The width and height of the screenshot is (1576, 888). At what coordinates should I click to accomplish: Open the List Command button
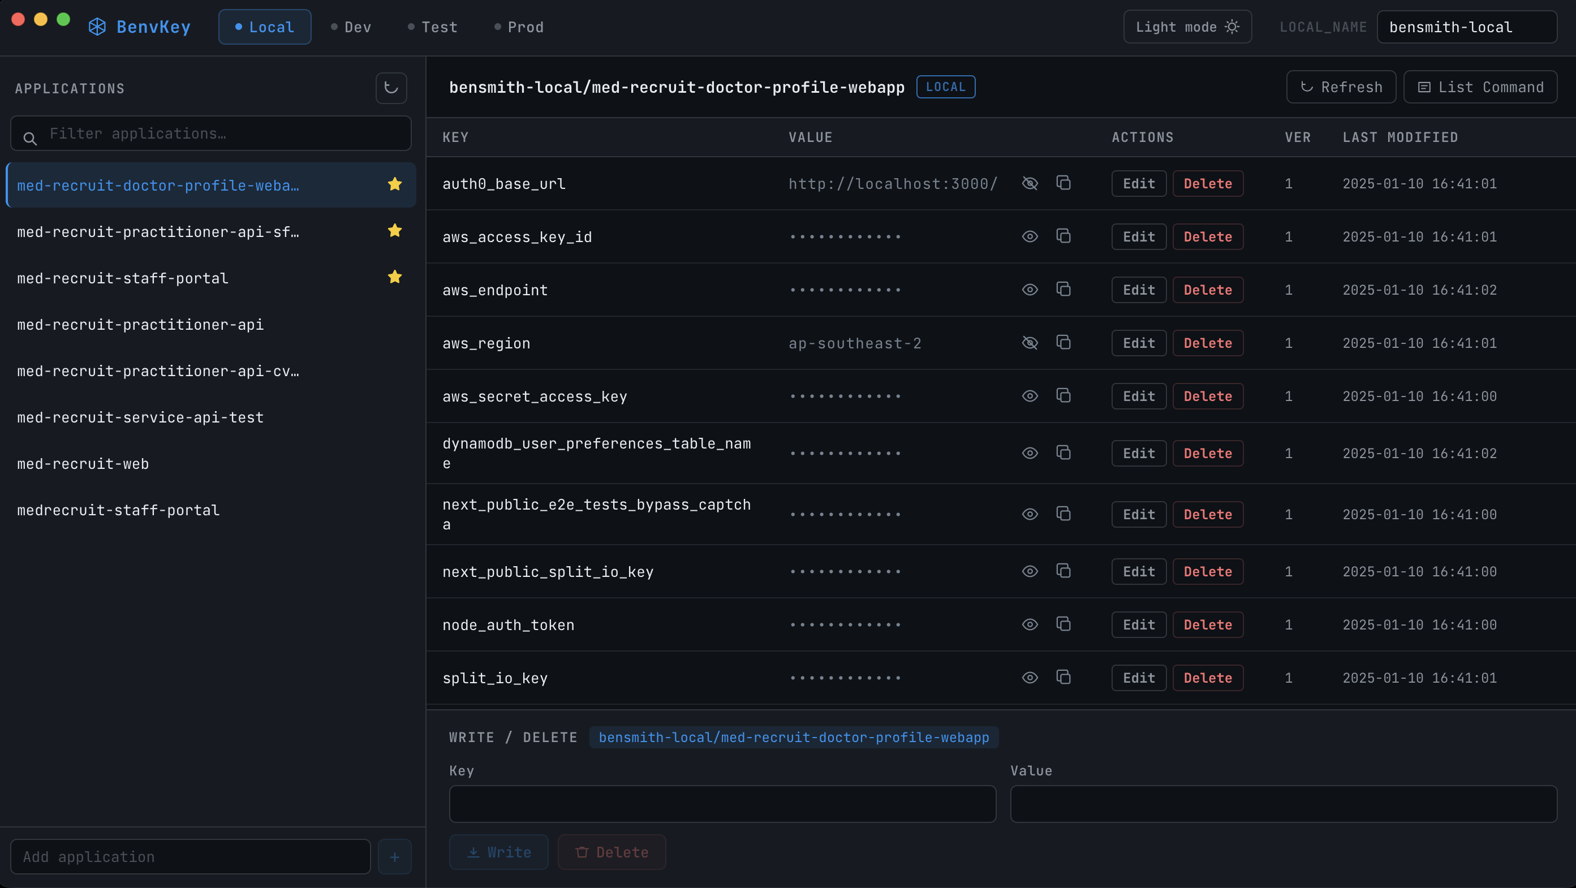point(1480,87)
